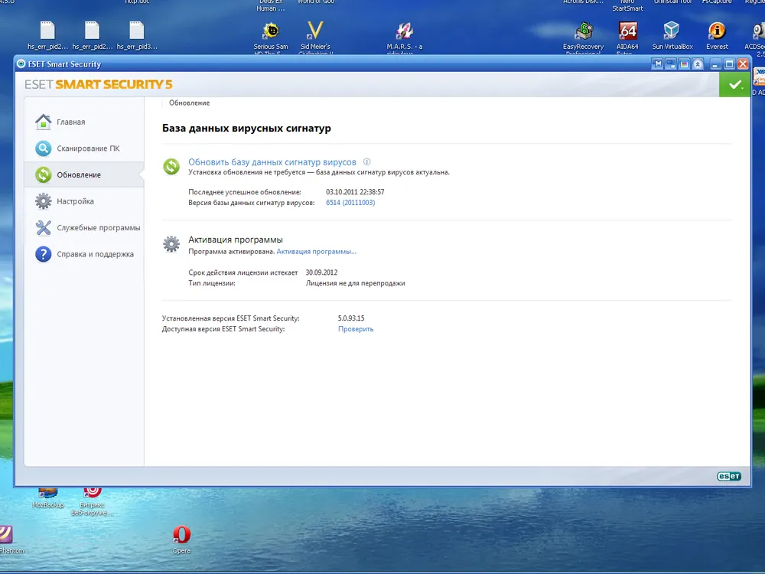Open signature version 6514 (20111003) link
This screenshot has width=765, height=574.
click(350, 203)
